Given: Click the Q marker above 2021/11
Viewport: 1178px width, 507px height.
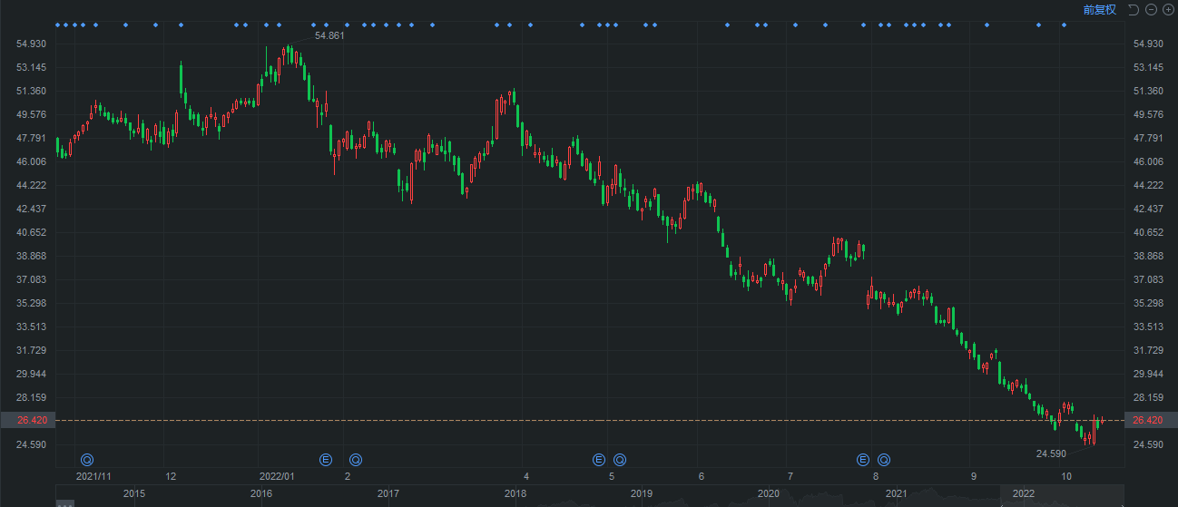Looking at the screenshot, I should click(87, 460).
